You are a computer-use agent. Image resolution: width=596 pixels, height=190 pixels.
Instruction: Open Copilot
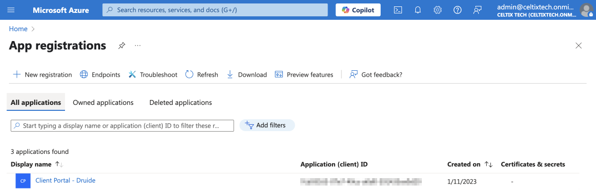point(358,10)
